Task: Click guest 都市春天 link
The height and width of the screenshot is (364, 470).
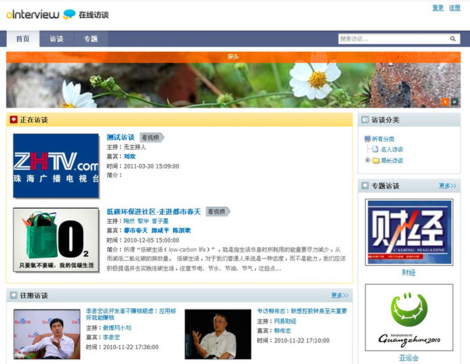Action: 136,230
